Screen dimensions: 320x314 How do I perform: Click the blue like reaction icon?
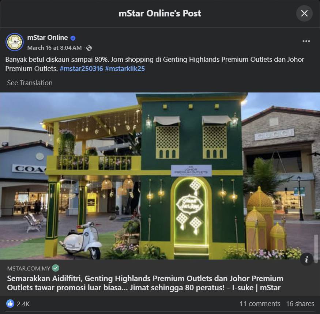10,304
